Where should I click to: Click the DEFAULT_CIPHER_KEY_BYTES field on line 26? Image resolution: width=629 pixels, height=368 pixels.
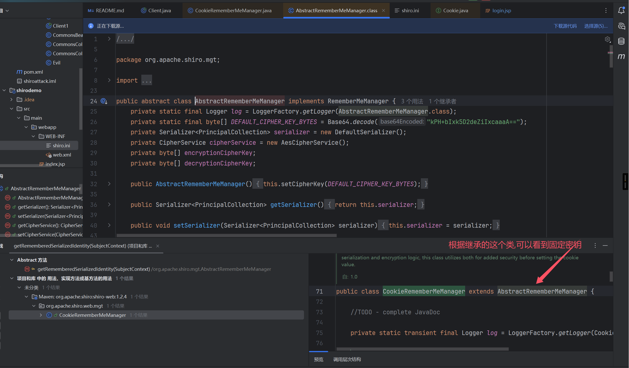(x=274, y=122)
